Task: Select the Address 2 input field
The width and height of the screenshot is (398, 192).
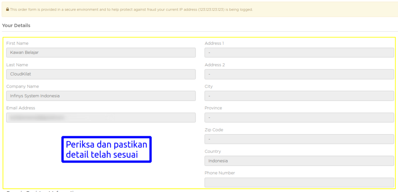Action: point(299,74)
